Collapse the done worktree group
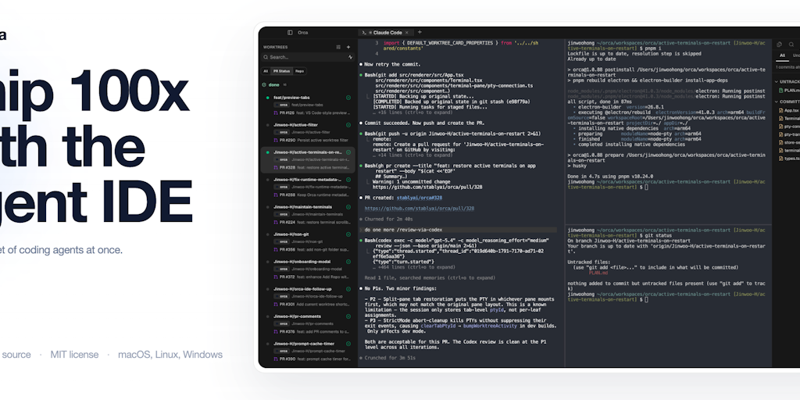The height and width of the screenshot is (400, 800). coord(266,84)
